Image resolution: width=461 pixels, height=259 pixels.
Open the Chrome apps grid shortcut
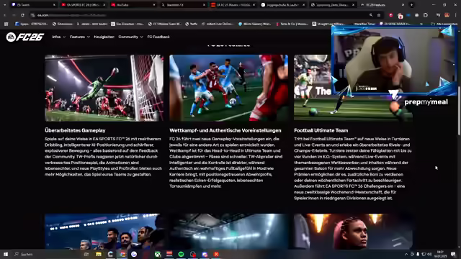6,24
